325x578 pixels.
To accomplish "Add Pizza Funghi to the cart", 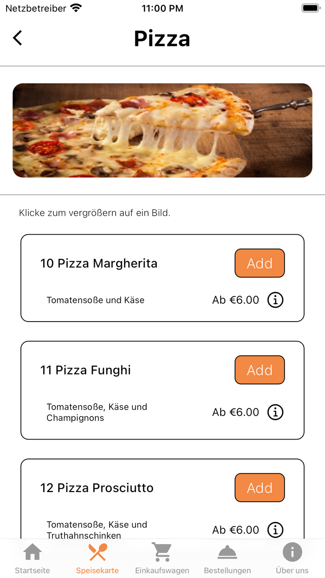I will [x=260, y=370].
